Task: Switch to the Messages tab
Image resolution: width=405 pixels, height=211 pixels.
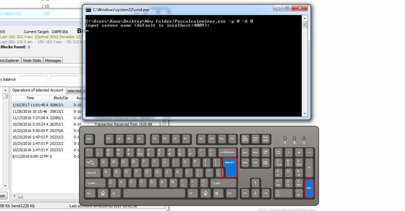Action: coord(53,60)
